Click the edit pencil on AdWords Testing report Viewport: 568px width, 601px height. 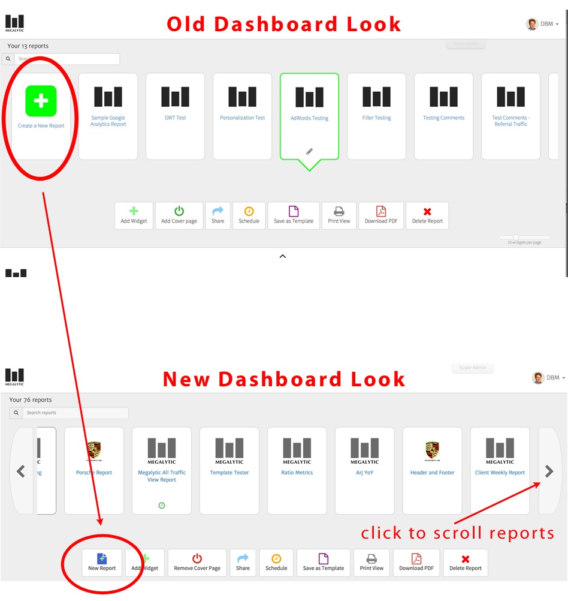[310, 151]
